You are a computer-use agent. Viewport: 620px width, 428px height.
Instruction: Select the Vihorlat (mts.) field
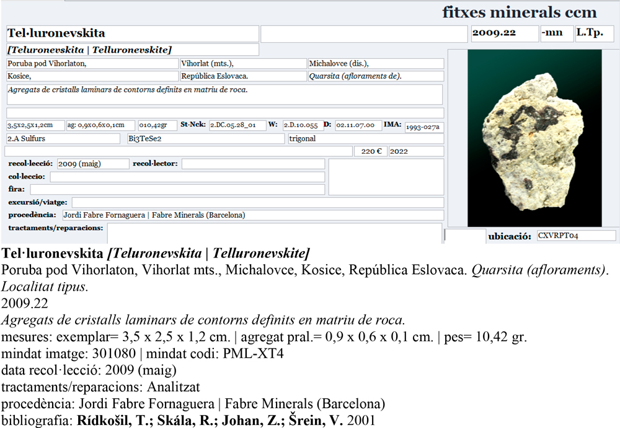tap(242, 64)
